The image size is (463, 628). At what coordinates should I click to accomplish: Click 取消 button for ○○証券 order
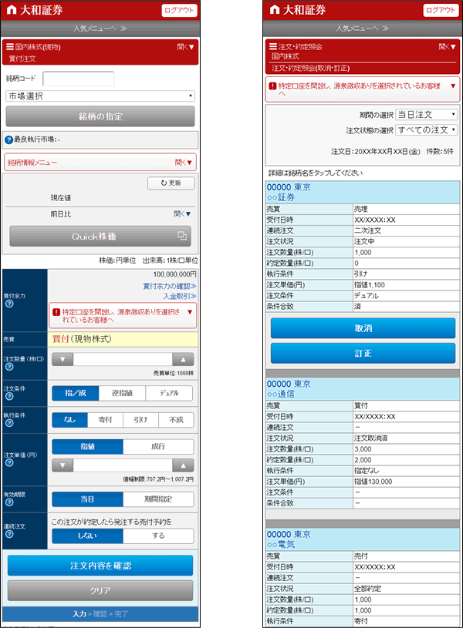pos(363,327)
